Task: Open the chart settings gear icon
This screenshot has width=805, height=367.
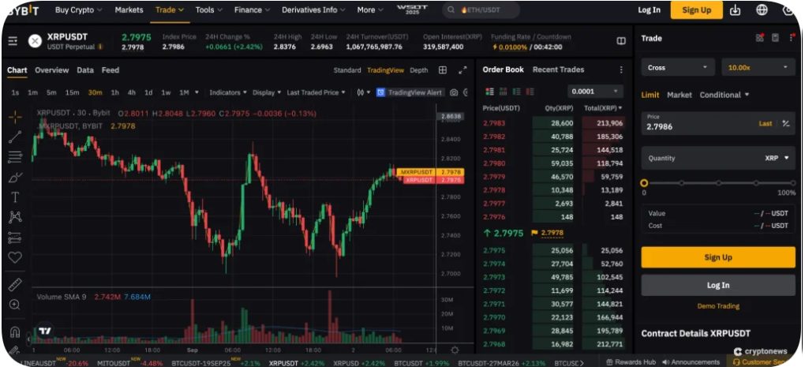Action: (x=455, y=350)
